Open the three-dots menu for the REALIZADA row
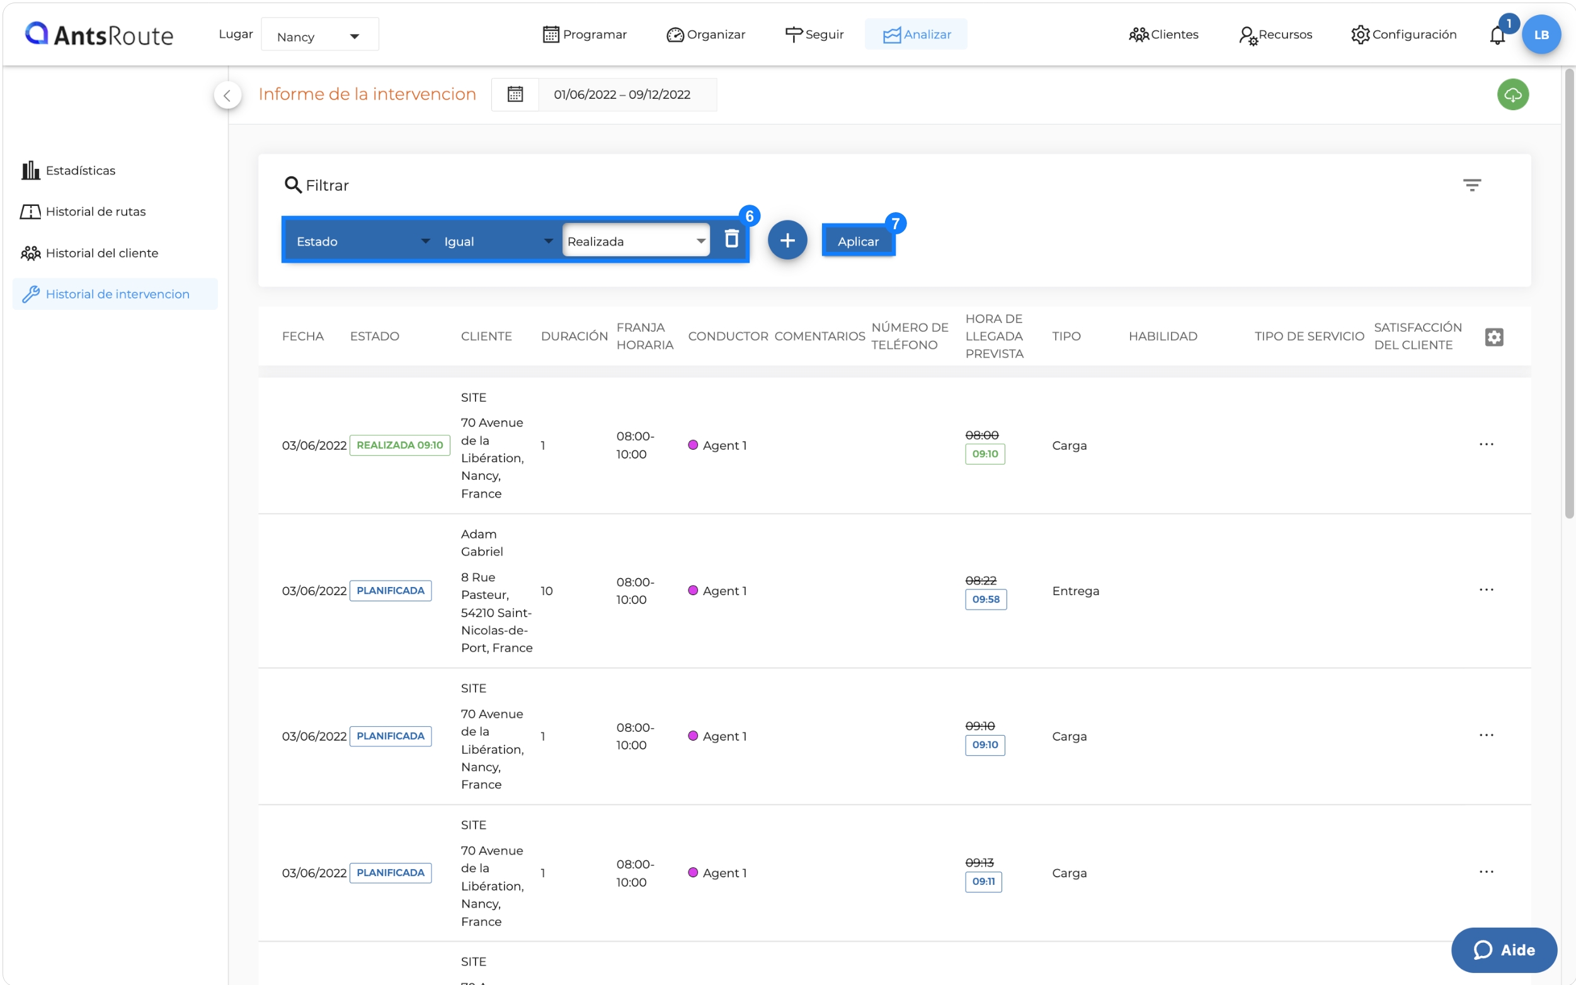The width and height of the screenshot is (1576, 985). tap(1485, 444)
